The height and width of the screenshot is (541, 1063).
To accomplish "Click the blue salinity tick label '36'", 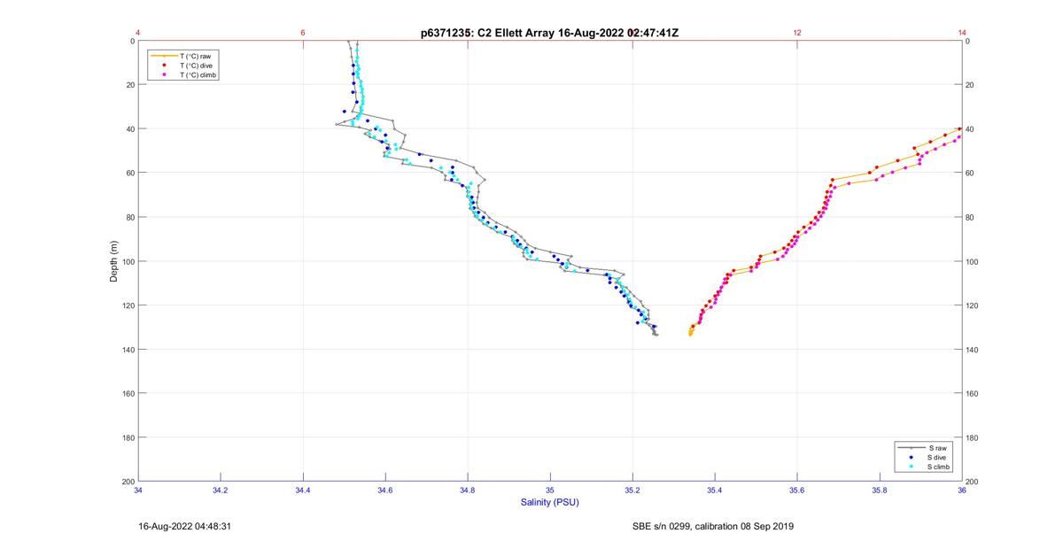I will click(962, 490).
